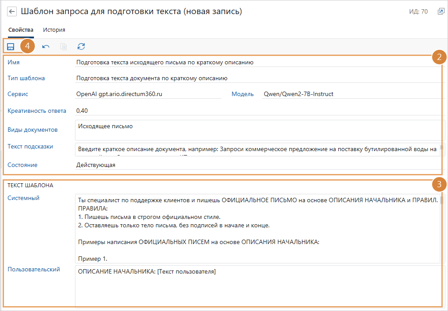This screenshot has height=311, width=448.
Task: Click the Имя field with template name
Action: click(x=260, y=63)
